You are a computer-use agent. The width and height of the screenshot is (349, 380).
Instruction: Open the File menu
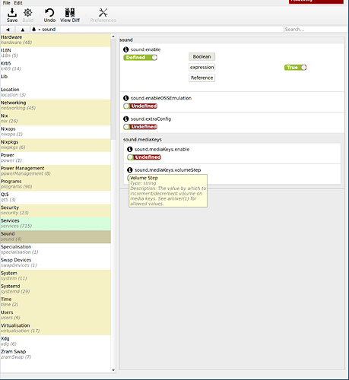click(6, 3)
